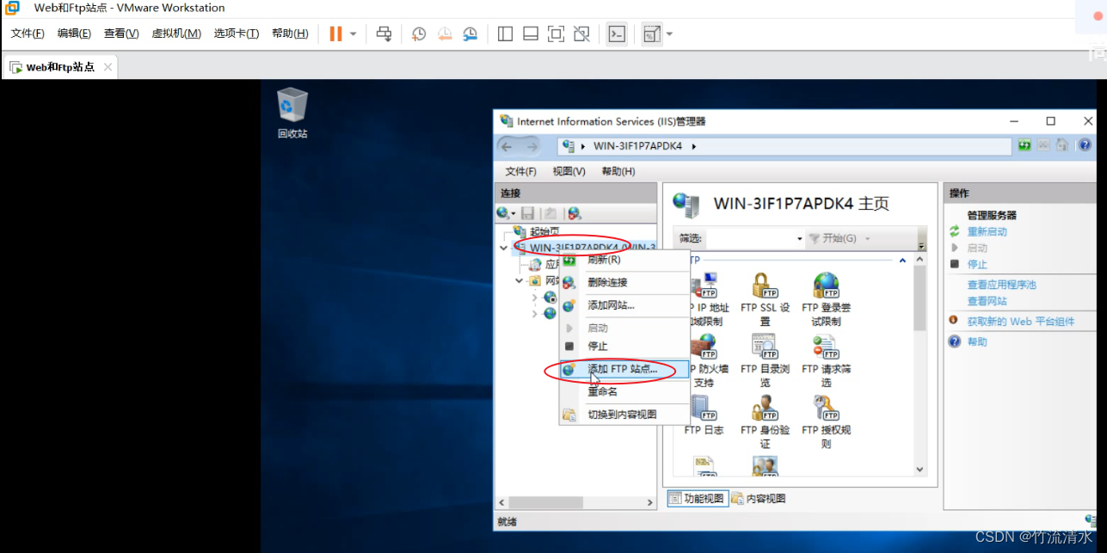This screenshot has width=1107, height=553.
Task: Collapse the WIN-3IF1P7APDK4 server tree node
Action: click(503, 248)
